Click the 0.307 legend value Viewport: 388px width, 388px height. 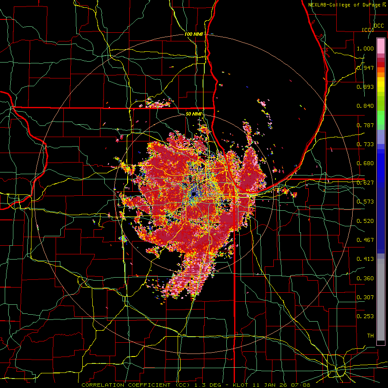point(365,297)
